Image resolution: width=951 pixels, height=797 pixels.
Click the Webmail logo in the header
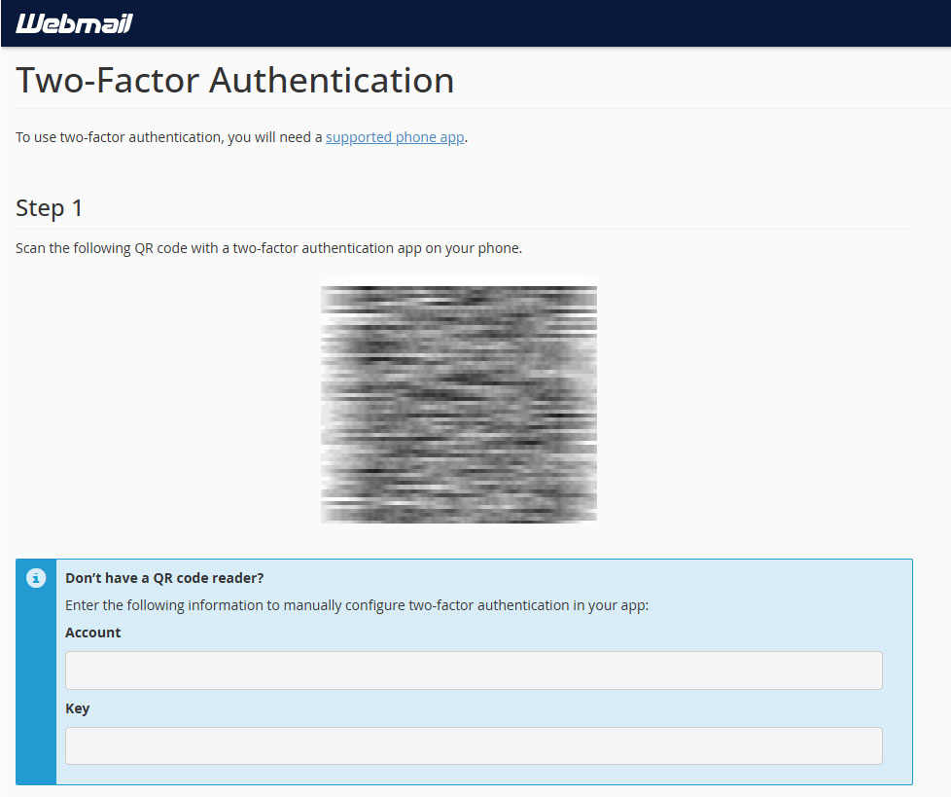point(74,23)
